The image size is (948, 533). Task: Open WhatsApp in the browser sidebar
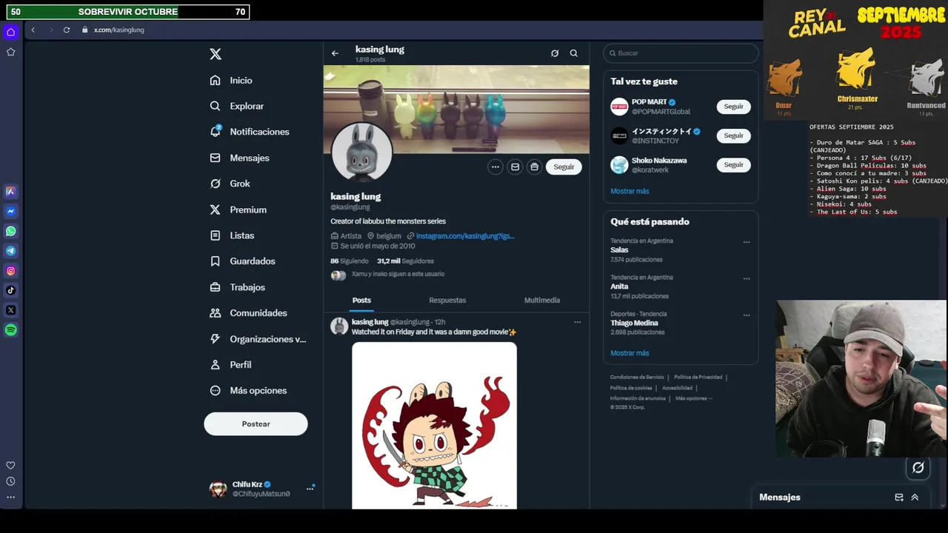(x=11, y=231)
